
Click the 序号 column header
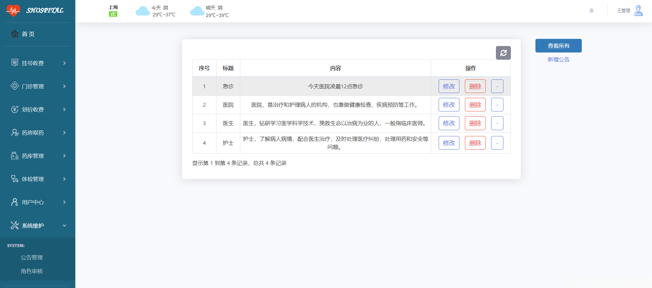[204, 68]
